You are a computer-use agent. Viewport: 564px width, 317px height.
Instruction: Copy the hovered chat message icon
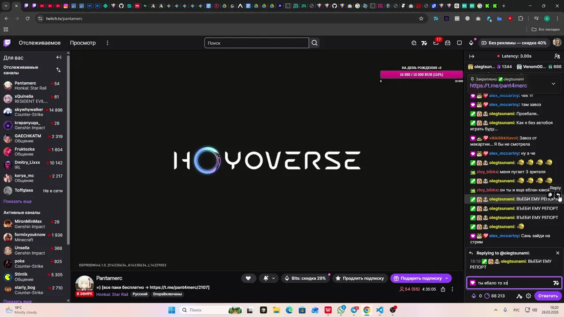click(x=550, y=195)
